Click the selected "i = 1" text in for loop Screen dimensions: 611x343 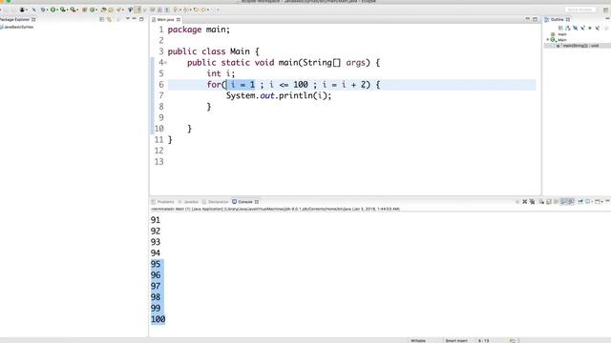[242, 85]
